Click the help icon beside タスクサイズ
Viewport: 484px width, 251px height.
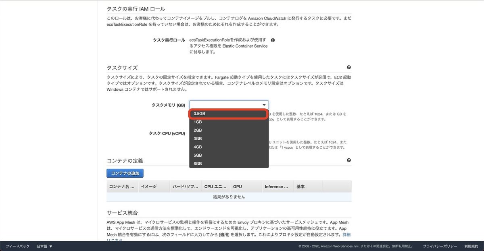tap(349, 67)
